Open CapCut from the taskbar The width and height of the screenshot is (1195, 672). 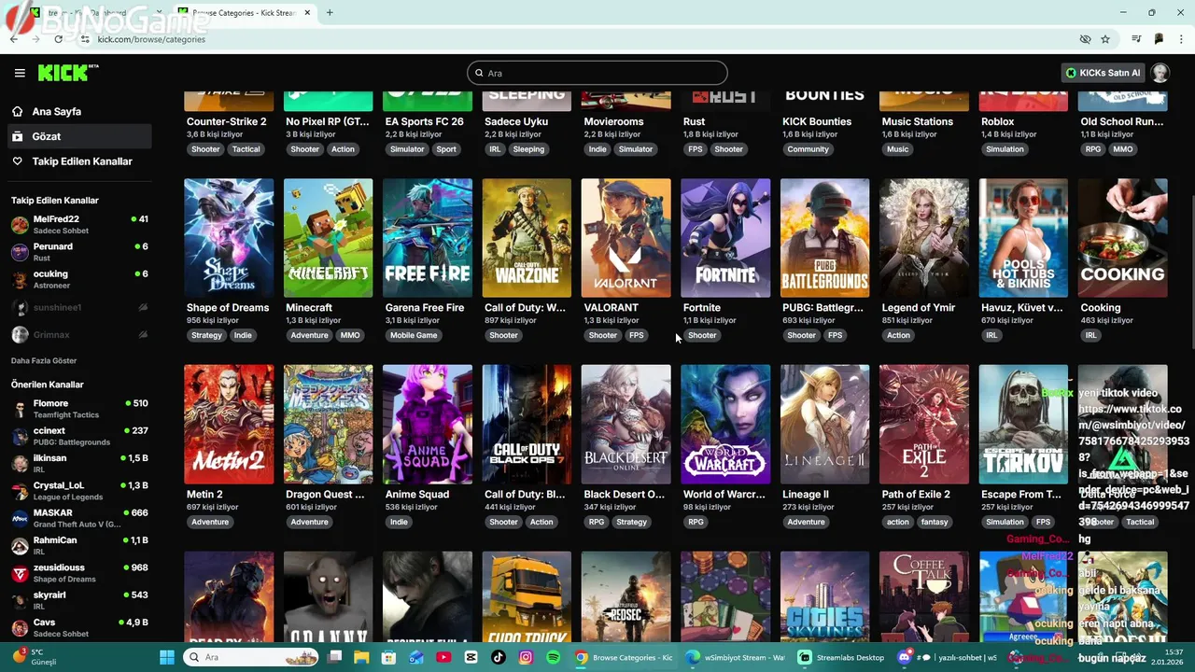471,657
